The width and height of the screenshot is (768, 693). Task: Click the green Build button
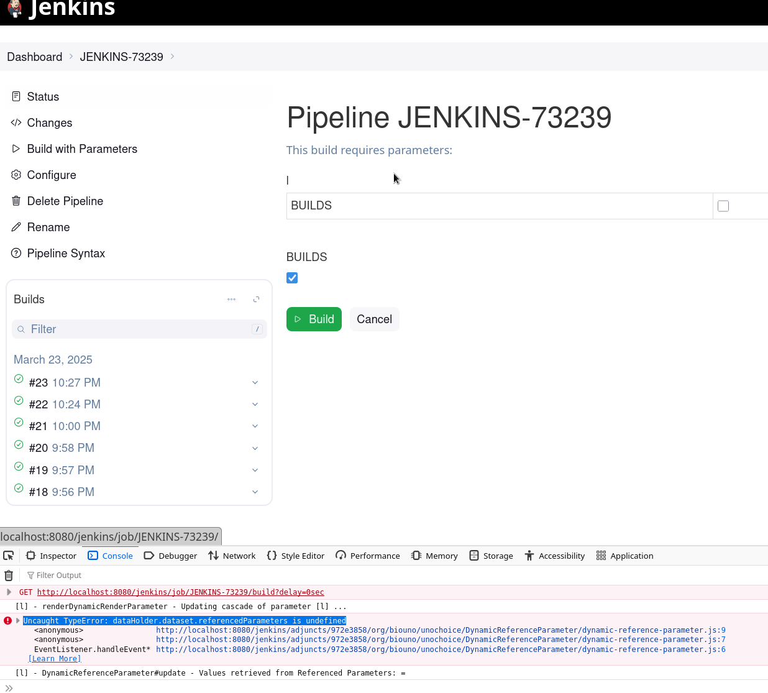pyautogui.click(x=314, y=319)
